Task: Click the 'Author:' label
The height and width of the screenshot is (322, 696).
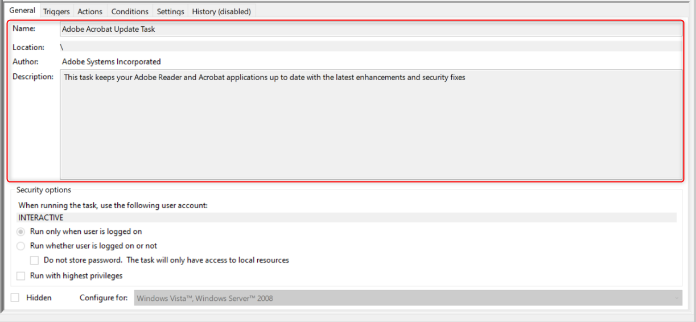Action: [26, 61]
